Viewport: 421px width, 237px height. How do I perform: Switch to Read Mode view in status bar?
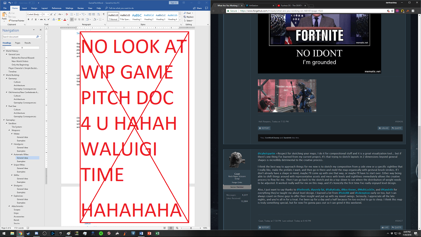[164, 228]
